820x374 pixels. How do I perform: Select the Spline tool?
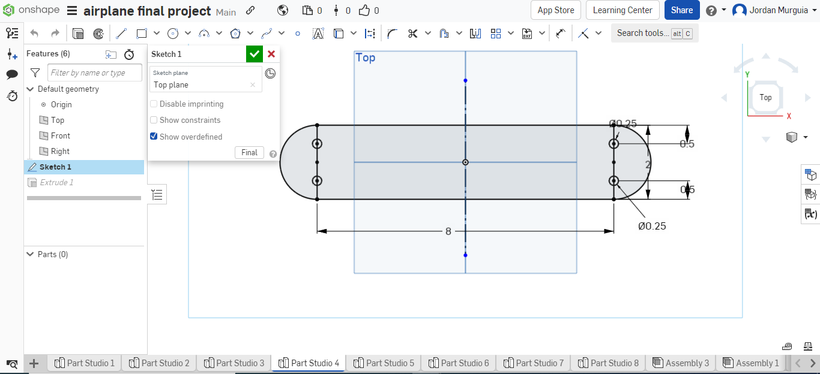267,33
